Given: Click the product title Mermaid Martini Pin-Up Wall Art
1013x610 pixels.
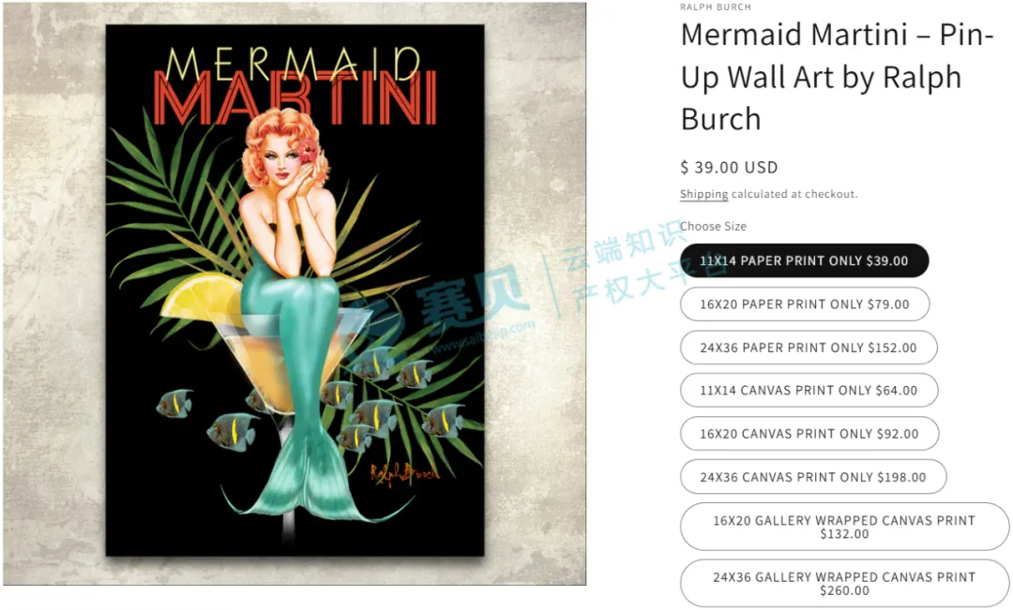Looking at the screenshot, I should tap(837, 76).
